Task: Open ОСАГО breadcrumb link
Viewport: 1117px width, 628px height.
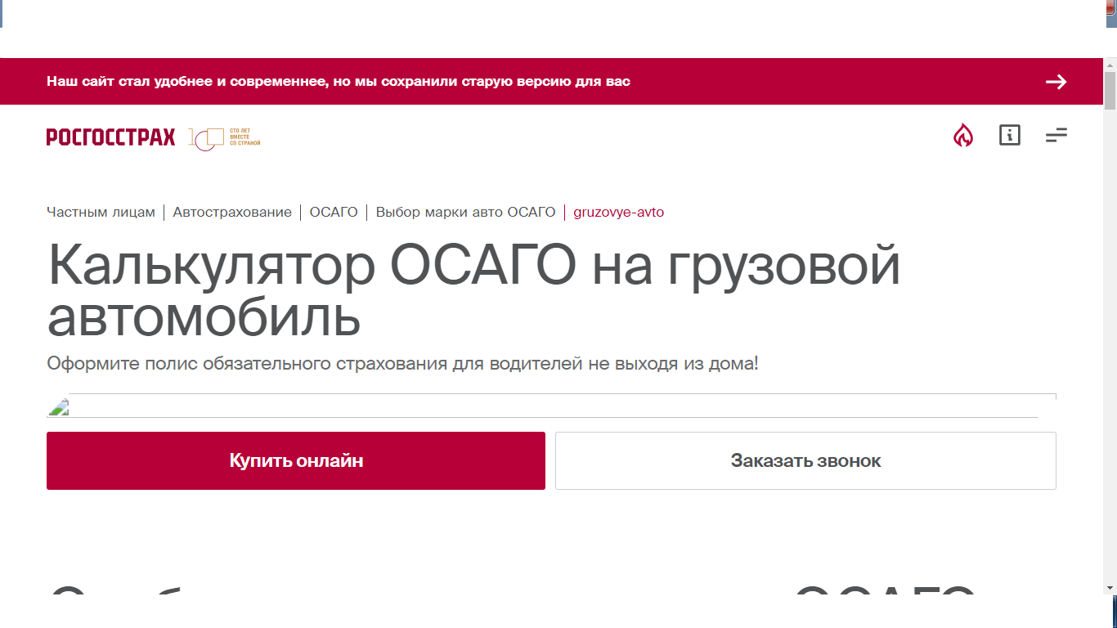Action: [334, 212]
